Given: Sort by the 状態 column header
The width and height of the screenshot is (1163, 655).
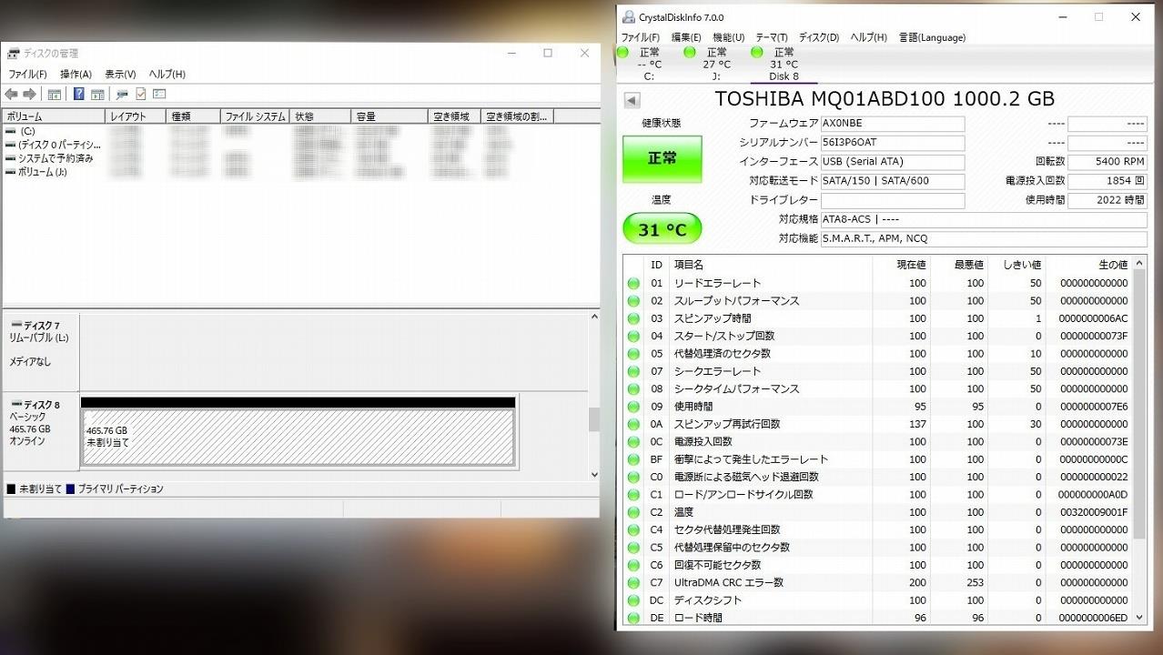Looking at the screenshot, I should pos(320,116).
